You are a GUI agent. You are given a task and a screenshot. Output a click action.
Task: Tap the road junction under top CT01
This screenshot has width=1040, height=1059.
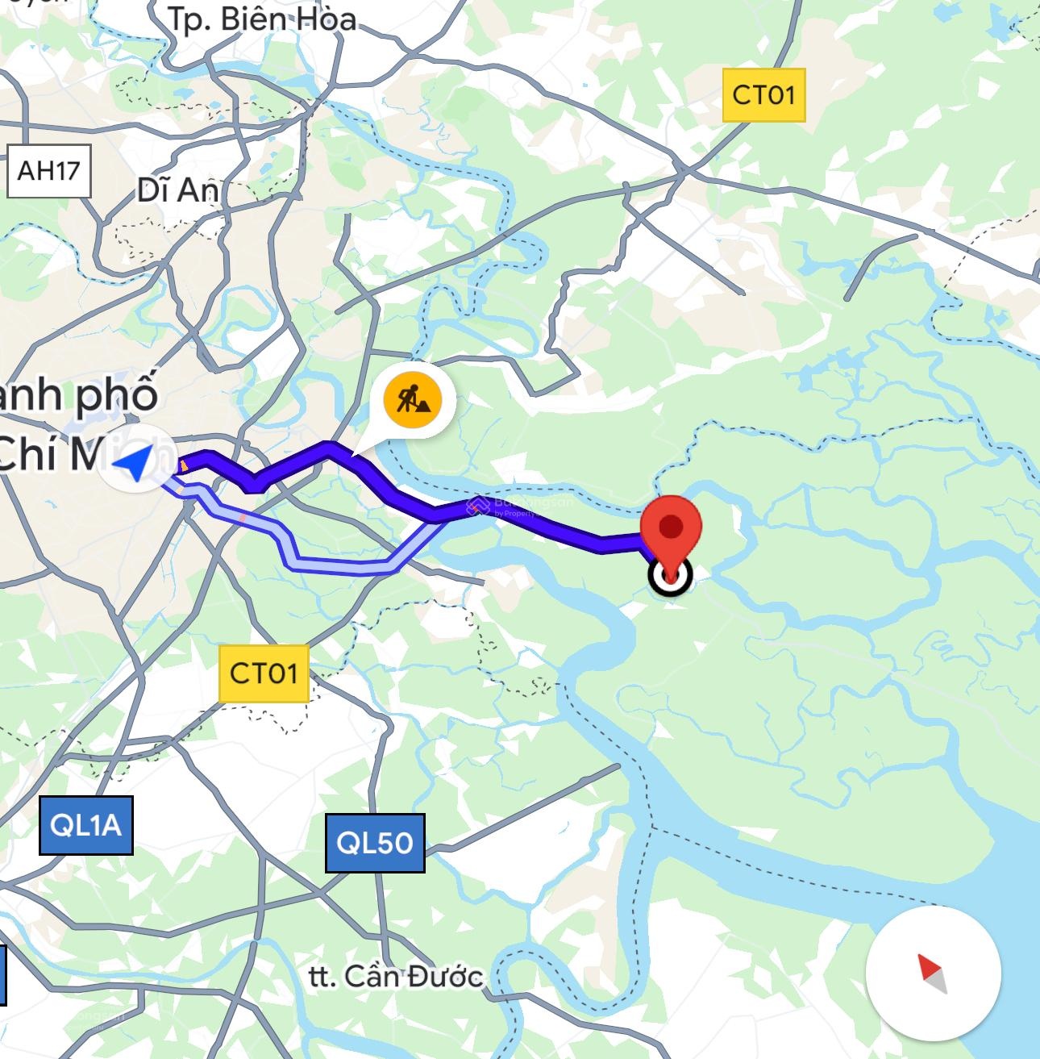(x=683, y=172)
